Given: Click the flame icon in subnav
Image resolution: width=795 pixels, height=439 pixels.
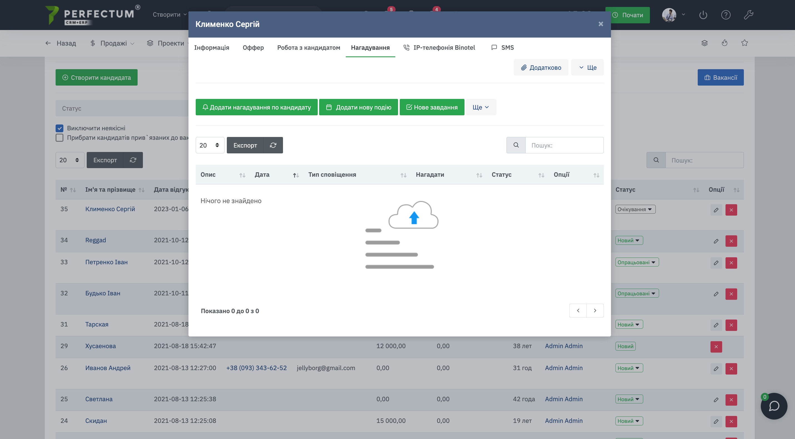Looking at the screenshot, I should tap(725, 43).
